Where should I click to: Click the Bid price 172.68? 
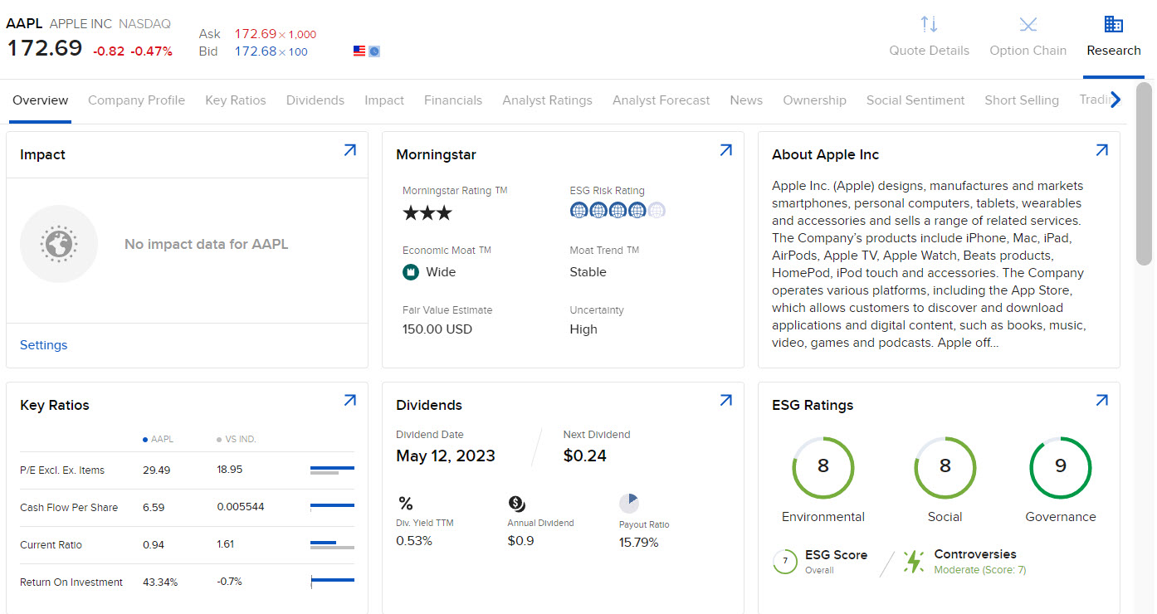pos(256,51)
